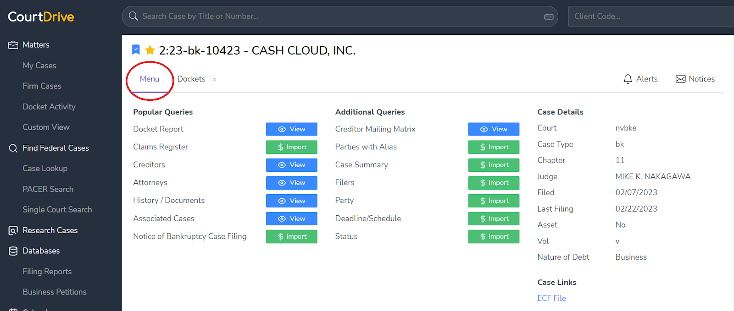734x311 pixels.
Task: Go to Firm Cases
Action: (x=42, y=86)
